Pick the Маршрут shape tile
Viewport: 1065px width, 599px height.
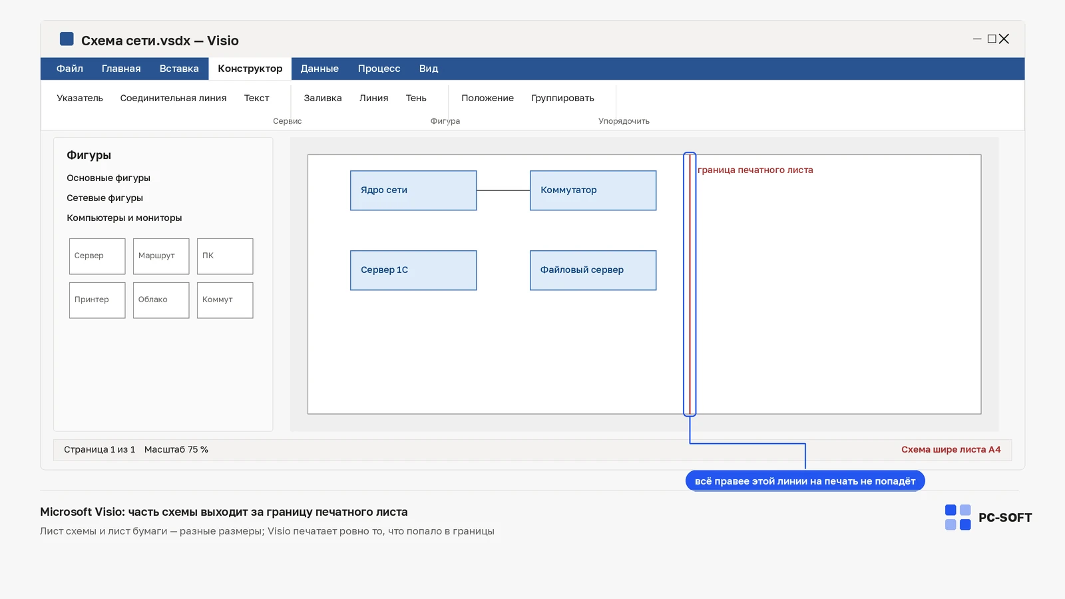pos(161,256)
